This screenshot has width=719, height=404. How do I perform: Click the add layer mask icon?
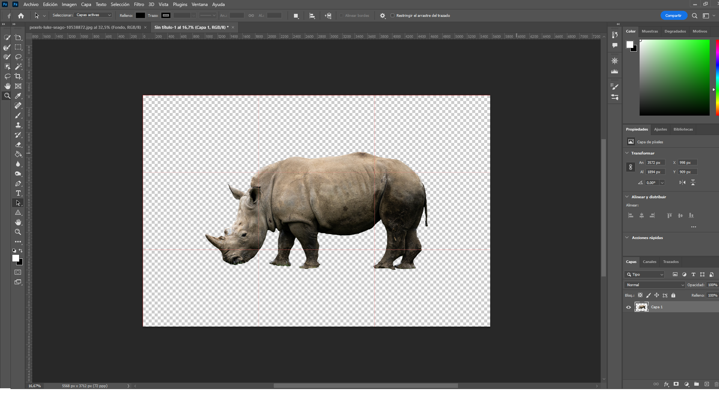click(676, 384)
